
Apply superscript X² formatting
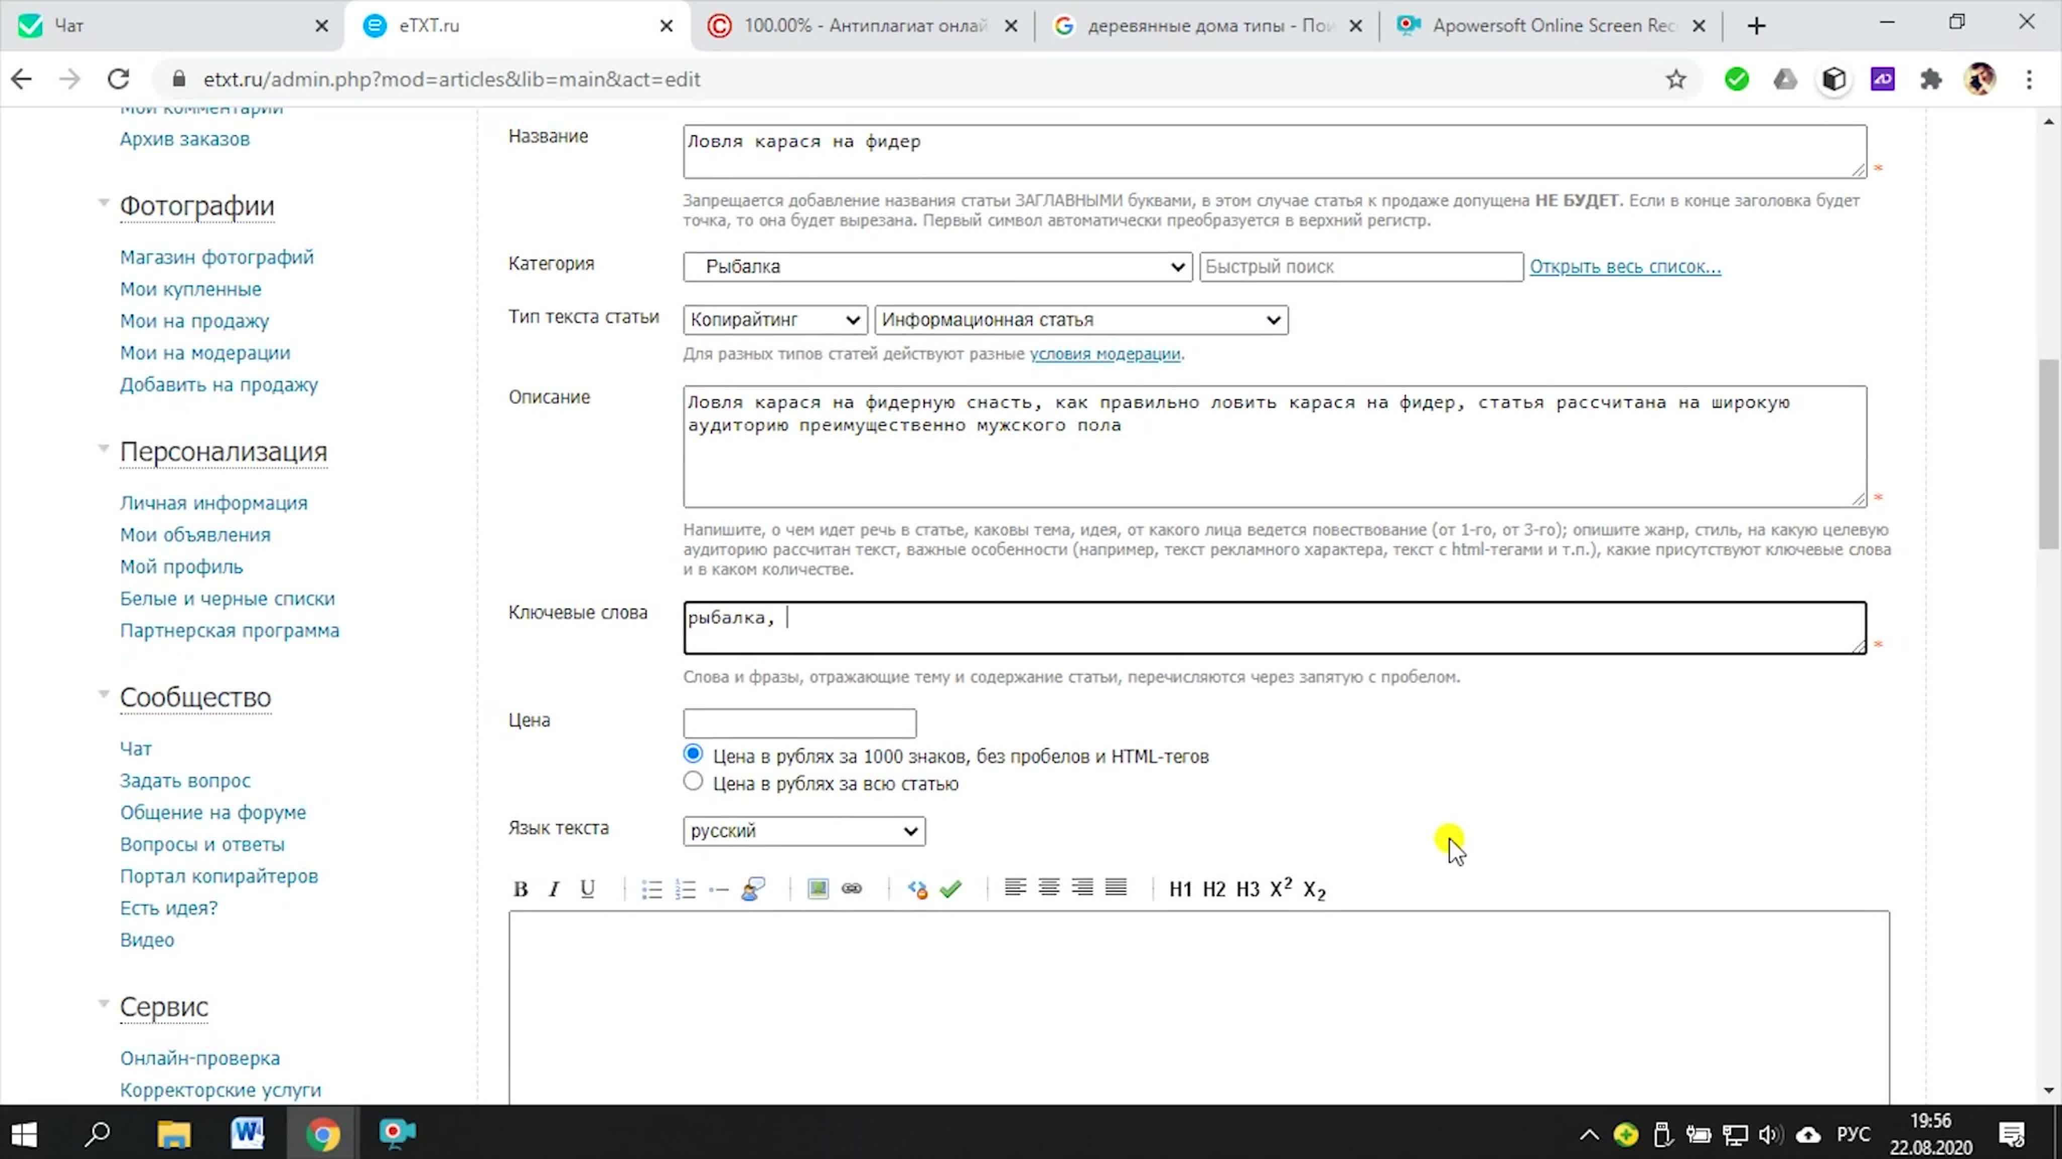(1281, 888)
